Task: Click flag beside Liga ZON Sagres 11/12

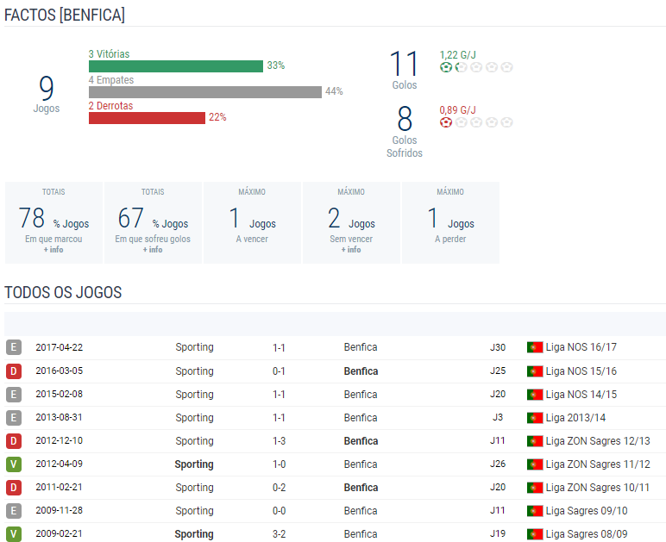Action: 535,464
